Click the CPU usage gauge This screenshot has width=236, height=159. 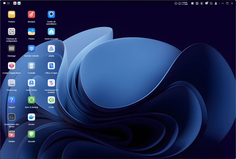(176, 3)
